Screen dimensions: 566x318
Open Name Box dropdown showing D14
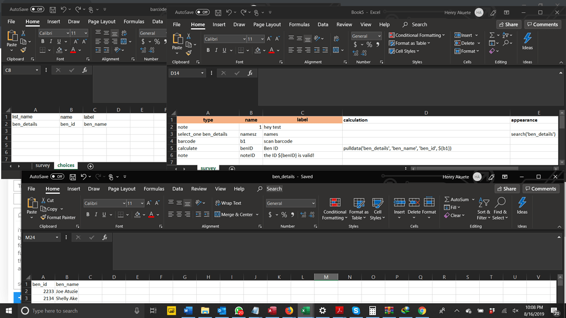point(202,73)
